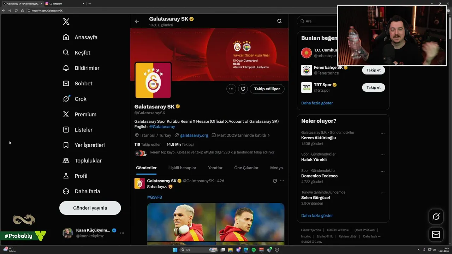Open the Sahadayız post more options menu
This screenshot has height=254, width=452.
tap(282, 181)
